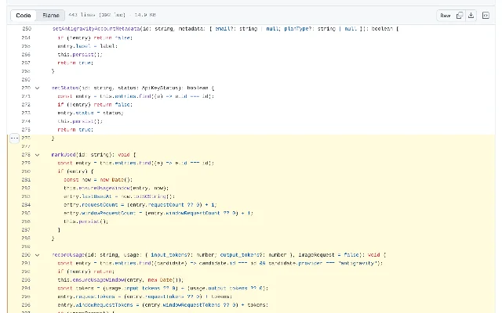Switch to the Blame view tab
Viewport: 502px width, 313px height.
pyautogui.click(x=50, y=16)
